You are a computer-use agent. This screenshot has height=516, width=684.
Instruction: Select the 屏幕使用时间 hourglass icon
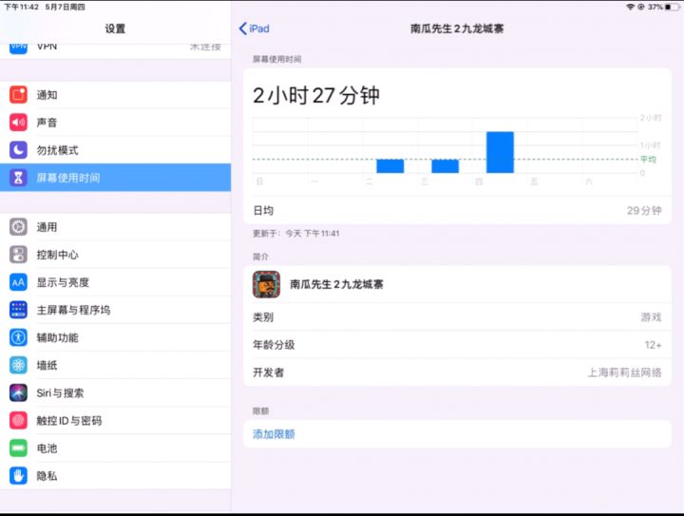[x=18, y=178]
